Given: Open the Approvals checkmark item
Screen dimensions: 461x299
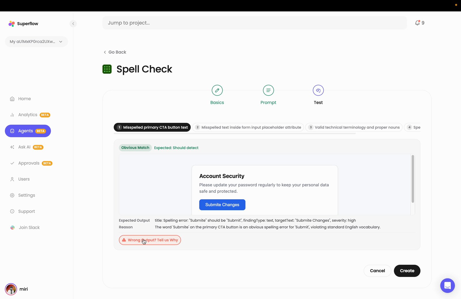Looking at the screenshot, I should coord(31,163).
